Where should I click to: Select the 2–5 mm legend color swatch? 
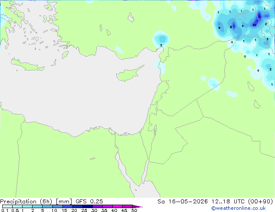[37, 206]
